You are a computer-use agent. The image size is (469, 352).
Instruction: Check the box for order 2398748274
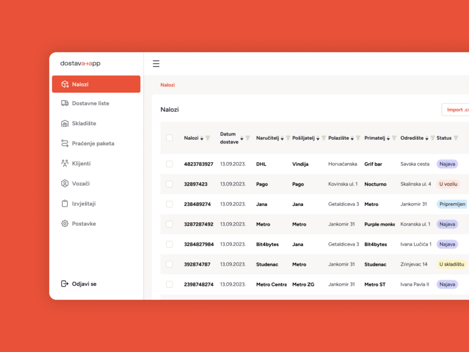click(x=169, y=284)
